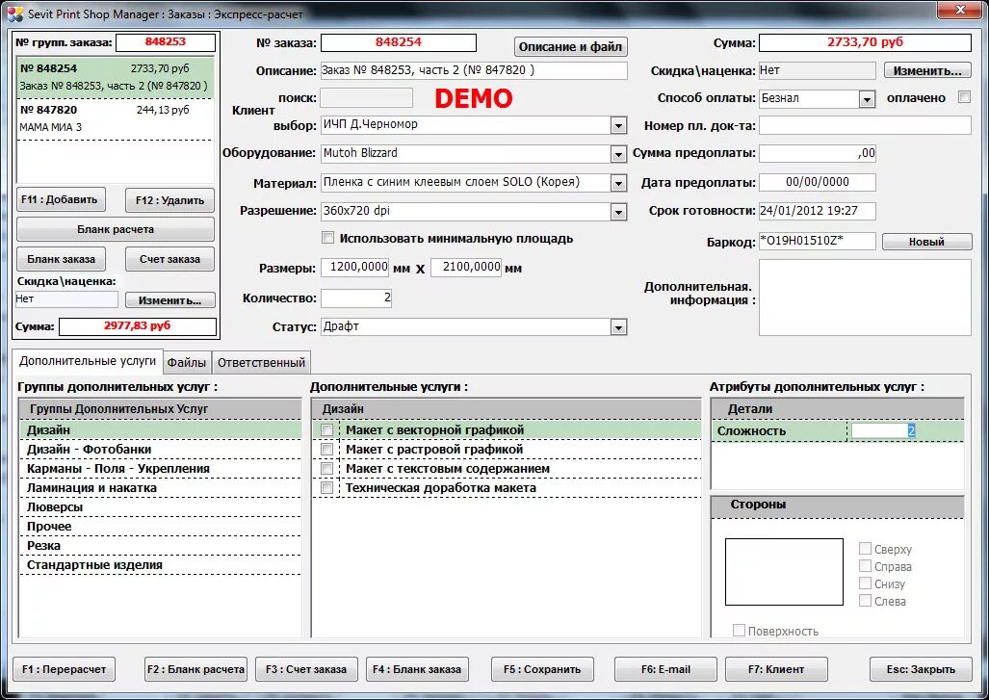
Task: Switch to the 'Ответственный' tab
Action: tap(261, 363)
